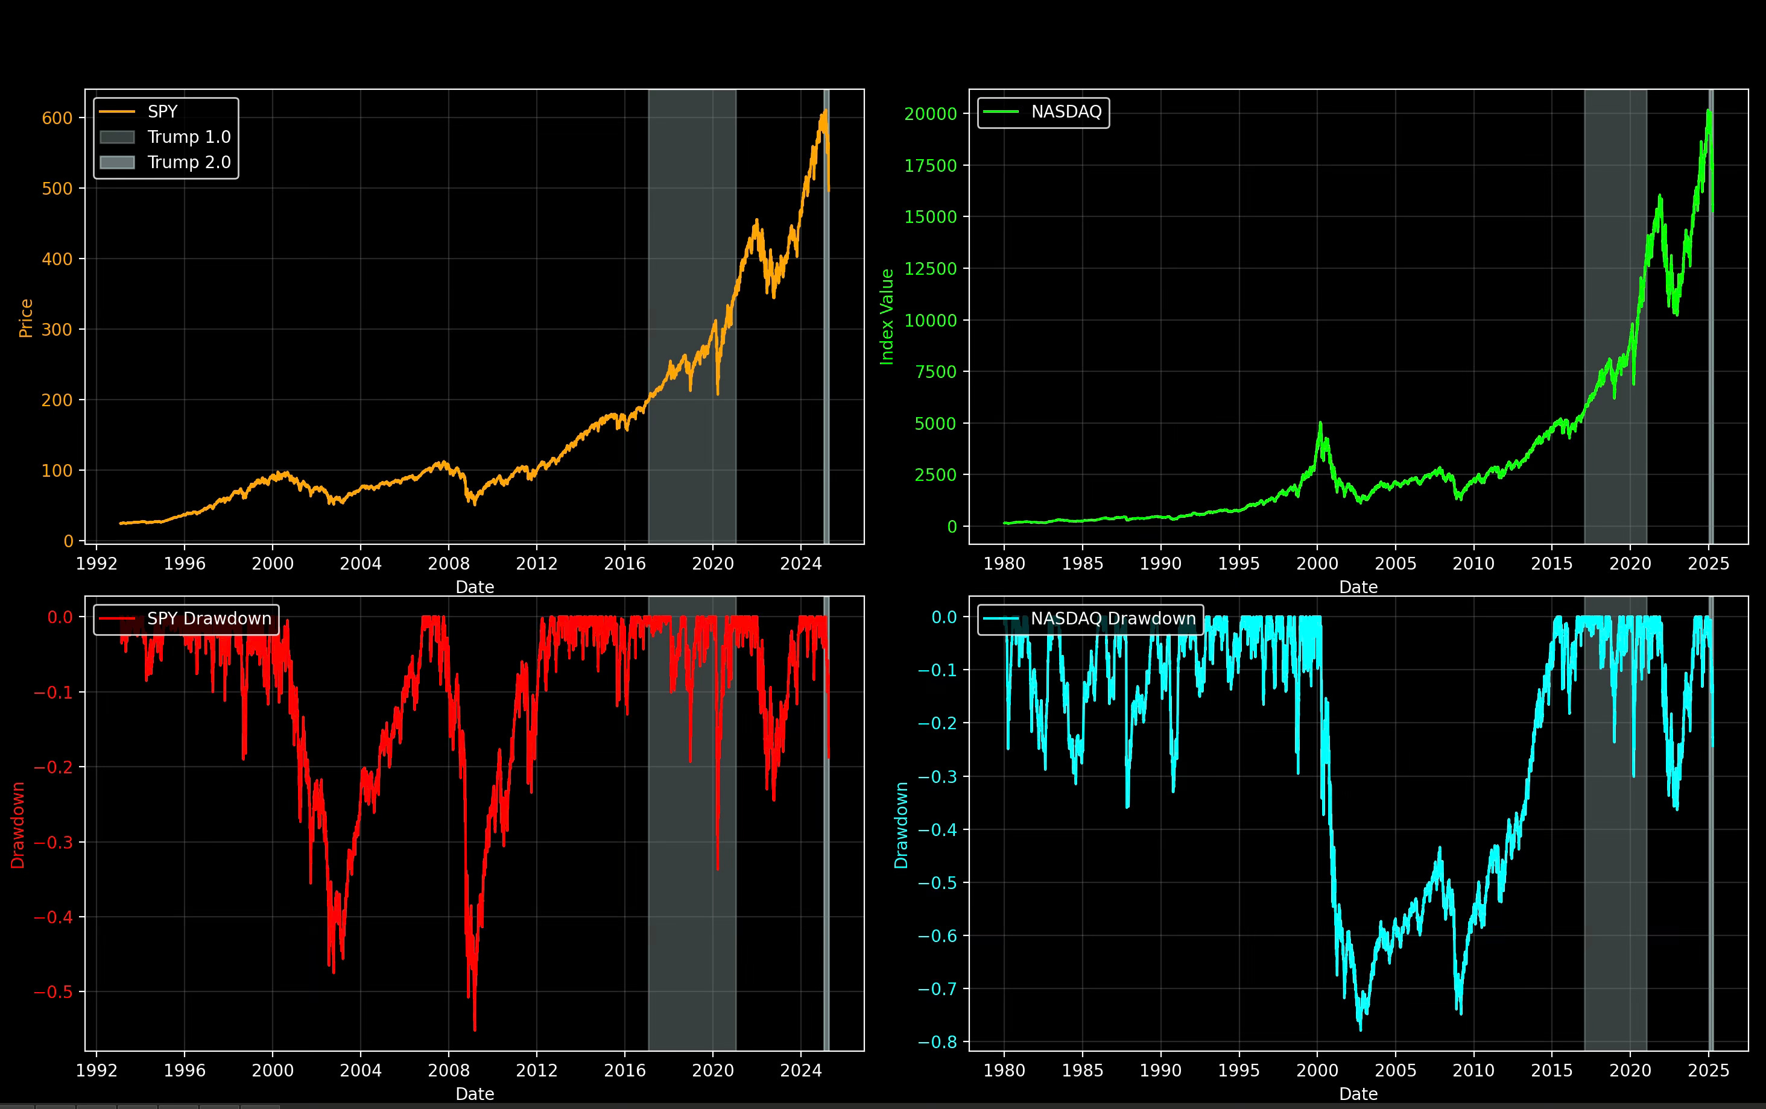This screenshot has height=1109, width=1766.
Task: Click the orange SPY line sample in legend
Action: pos(118,112)
